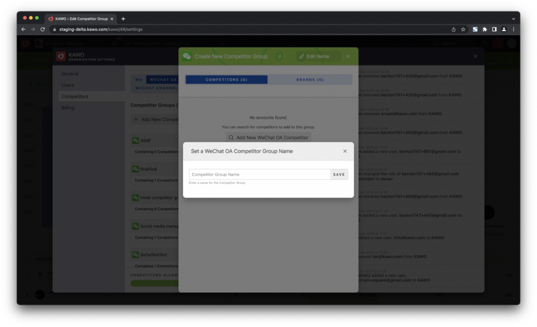The height and width of the screenshot is (327, 537).
Task: Open the browser extensions puzzle icon
Action: pos(485,29)
